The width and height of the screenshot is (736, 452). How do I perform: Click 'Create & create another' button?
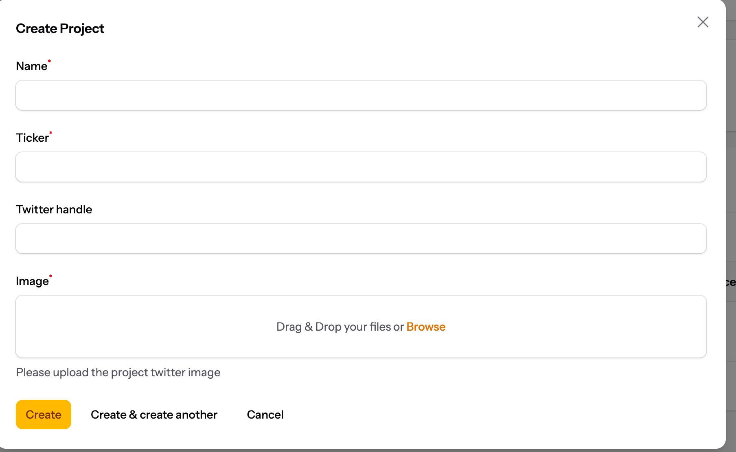point(154,415)
